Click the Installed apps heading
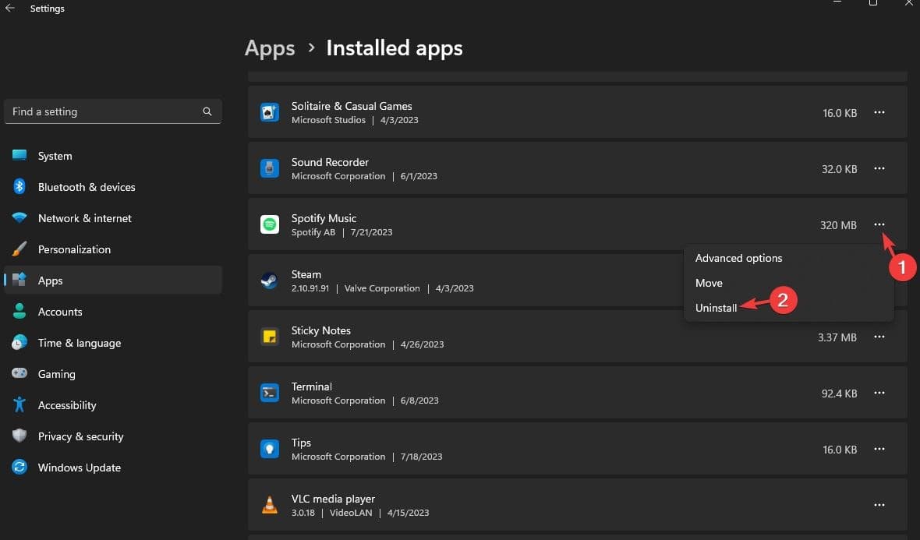The height and width of the screenshot is (540, 920). click(x=395, y=48)
